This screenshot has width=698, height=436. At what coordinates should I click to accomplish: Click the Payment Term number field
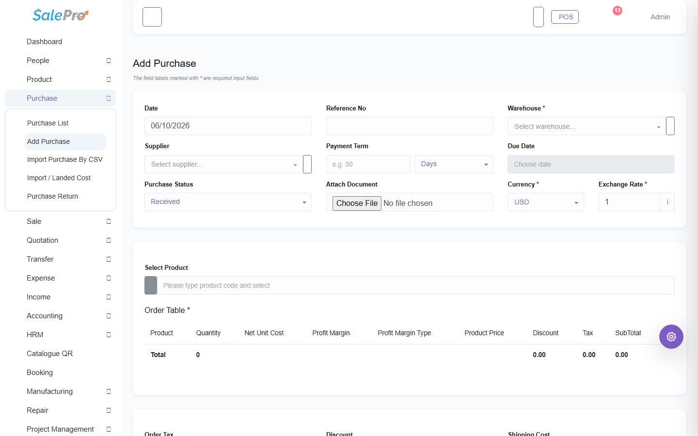pyautogui.click(x=368, y=164)
